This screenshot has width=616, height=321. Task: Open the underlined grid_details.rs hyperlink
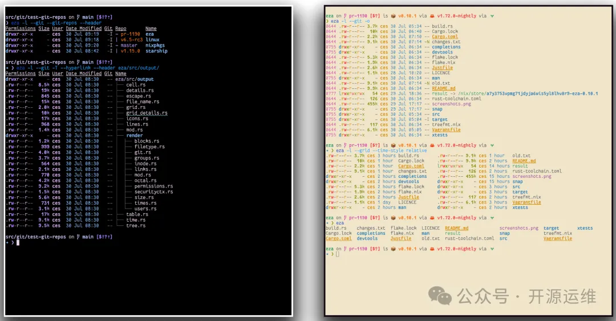click(147, 113)
